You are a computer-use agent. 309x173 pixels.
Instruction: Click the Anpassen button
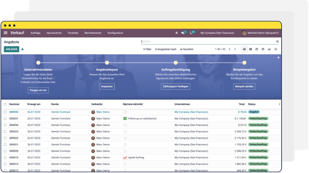pyautogui.click(x=107, y=86)
